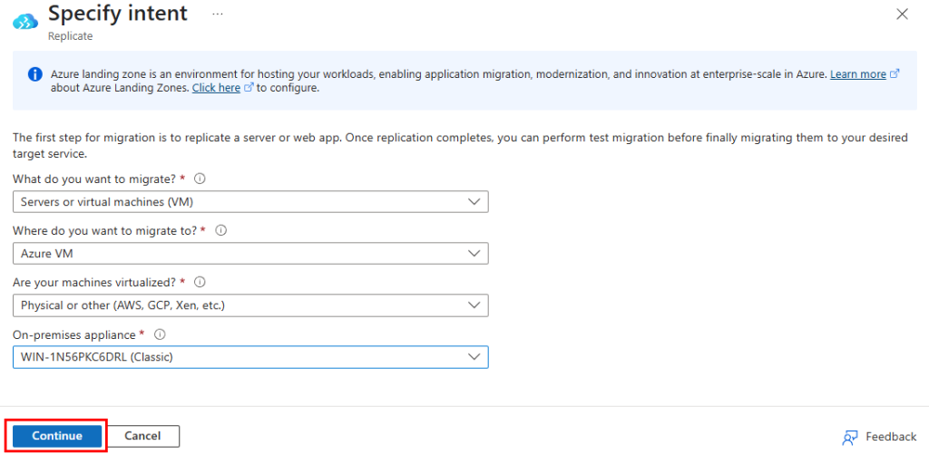The height and width of the screenshot is (455, 929).
Task: Open the Physical or other virtualization dropdown
Action: coord(250,305)
